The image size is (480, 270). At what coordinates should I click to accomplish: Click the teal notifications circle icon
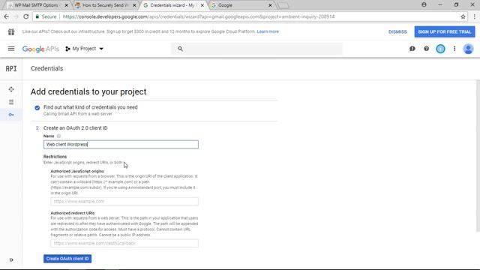pyautogui.click(x=440, y=49)
